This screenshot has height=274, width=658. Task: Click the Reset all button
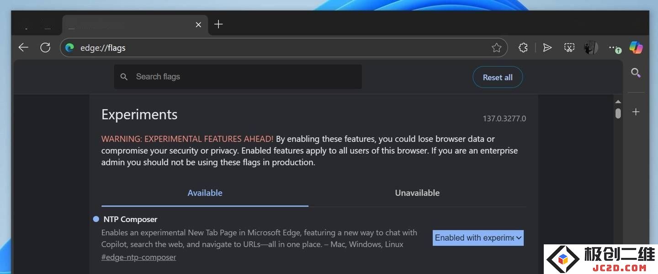pyautogui.click(x=498, y=78)
